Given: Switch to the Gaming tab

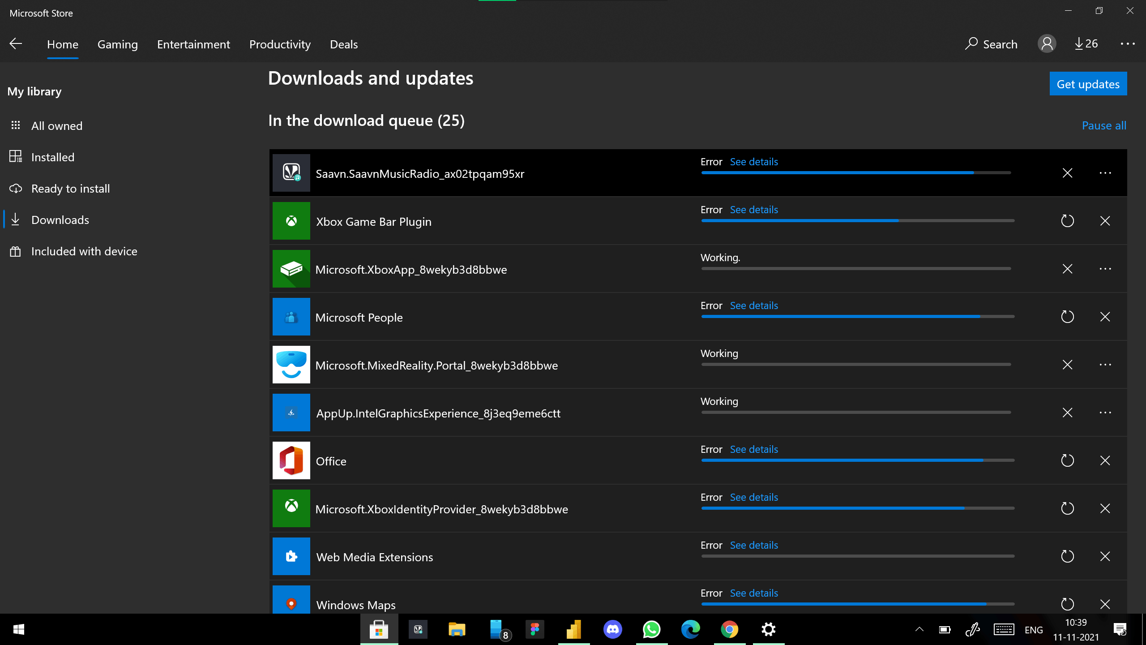Looking at the screenshot, I should pos(118,44).
